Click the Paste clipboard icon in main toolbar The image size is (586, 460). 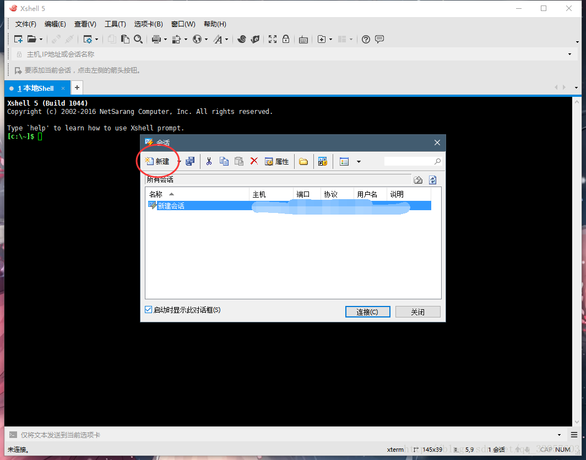(x=125, y=39)
